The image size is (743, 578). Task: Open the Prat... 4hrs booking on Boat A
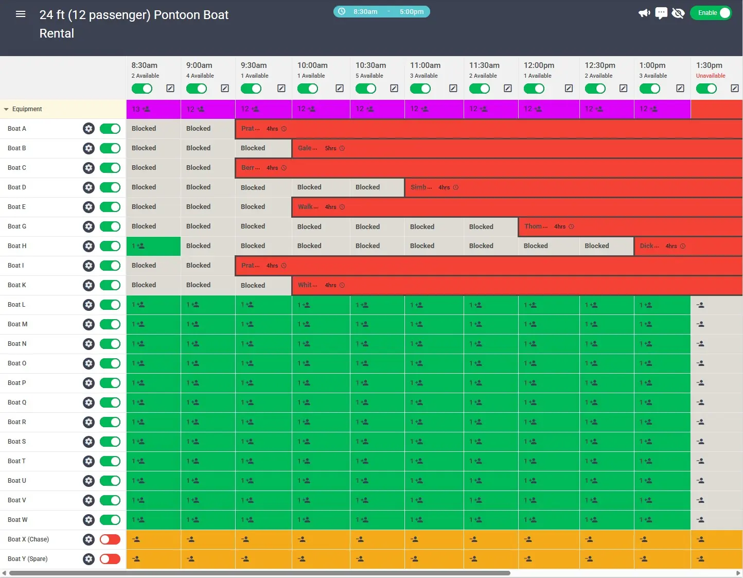point(489,129)
